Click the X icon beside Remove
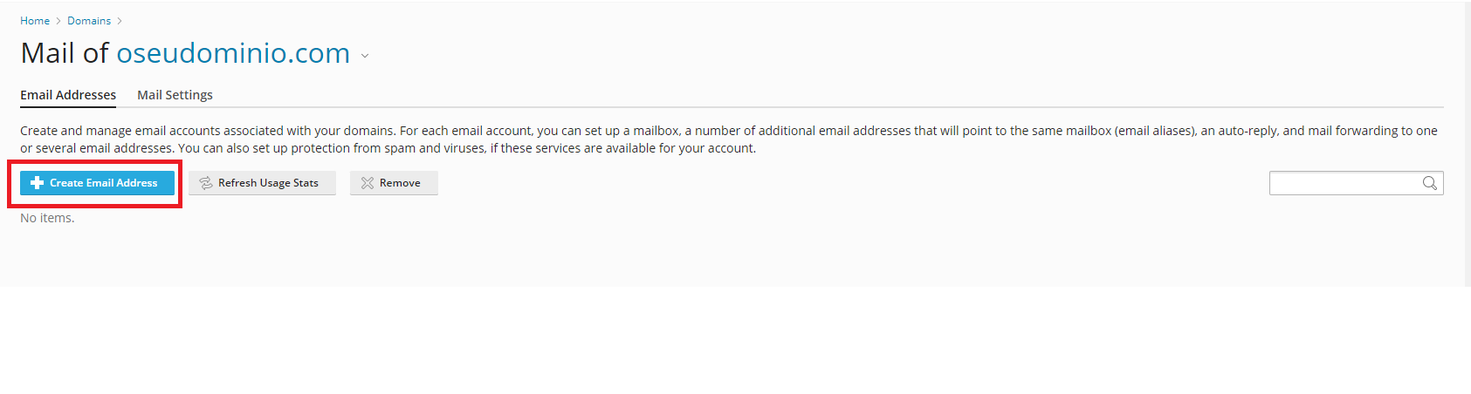This screenshot has width=1471, height=394. [368, 183]
